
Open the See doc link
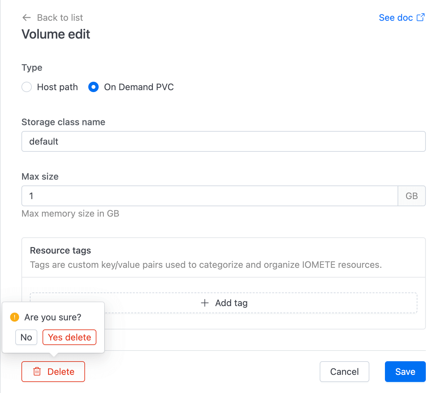396,18
